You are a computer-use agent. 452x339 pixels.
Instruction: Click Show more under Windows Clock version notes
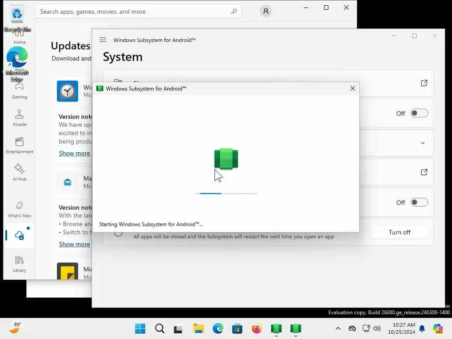point(74,153)
